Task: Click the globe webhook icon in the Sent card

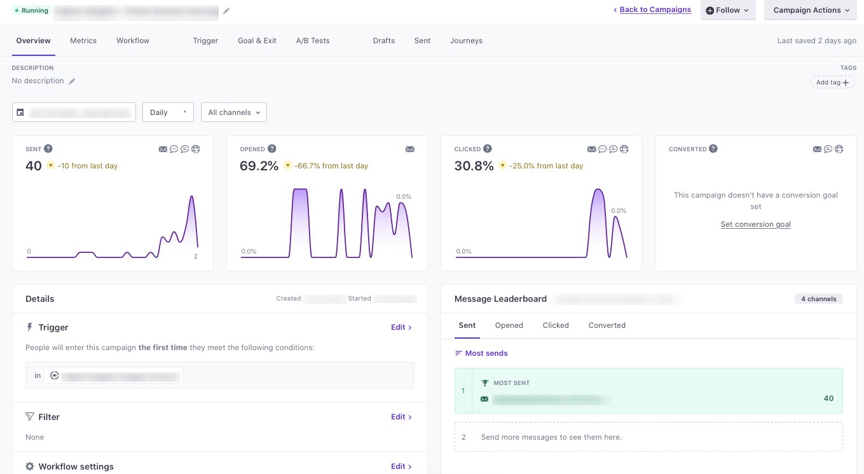Action: click(195, 149)
